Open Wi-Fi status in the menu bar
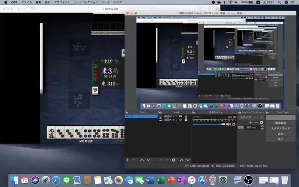 click(230, 2)
